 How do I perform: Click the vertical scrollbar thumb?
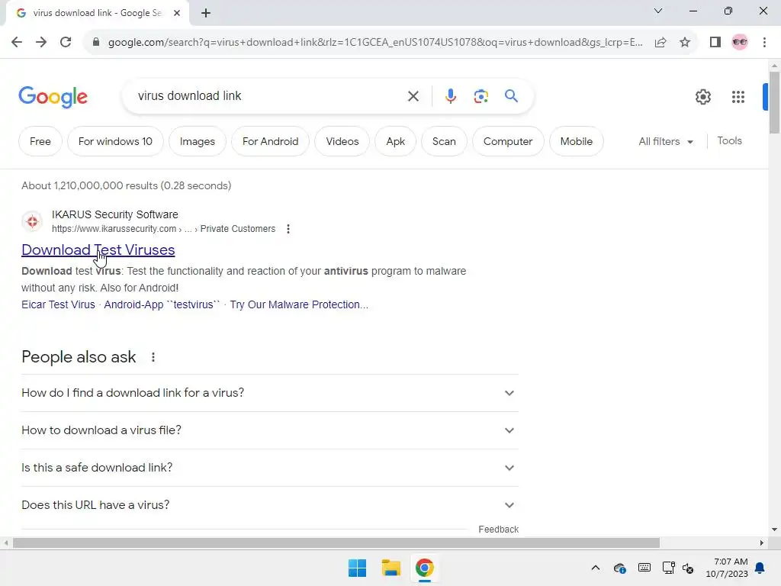pos(774,103)
